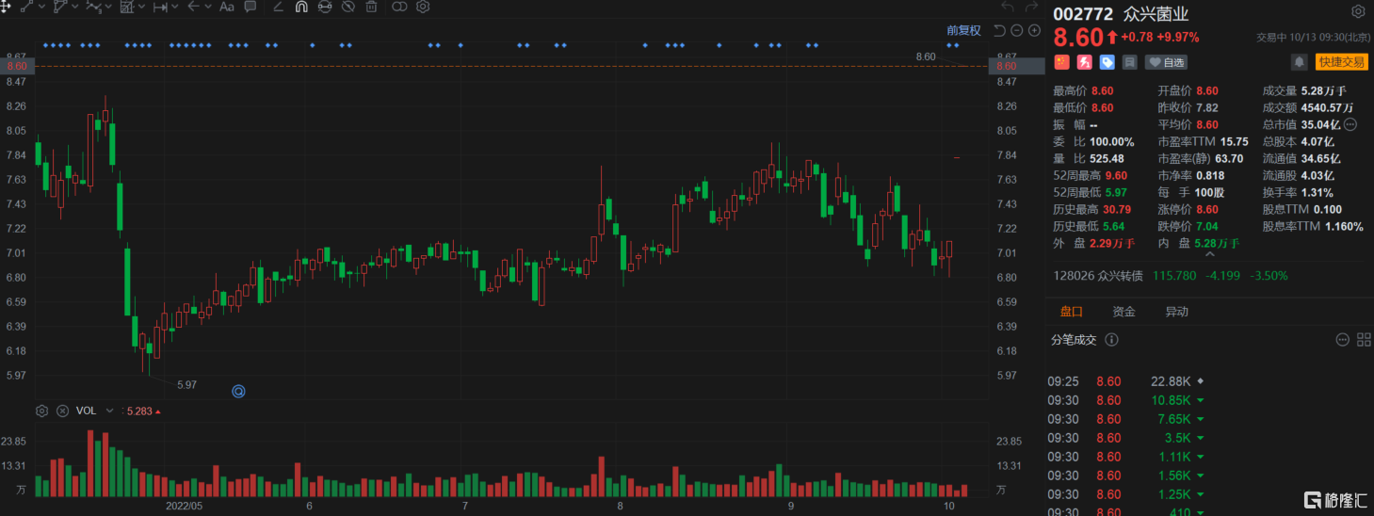
Task: Switch to the 盘口 tab
Action: click(1072, 312)
